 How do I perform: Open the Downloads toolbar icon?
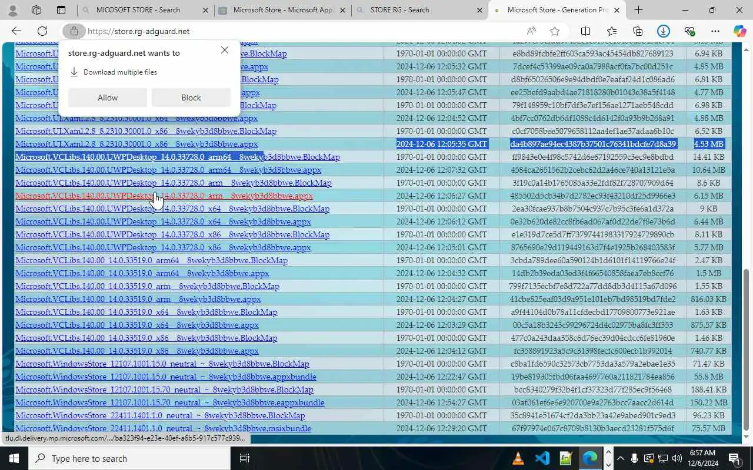[664, 31]
